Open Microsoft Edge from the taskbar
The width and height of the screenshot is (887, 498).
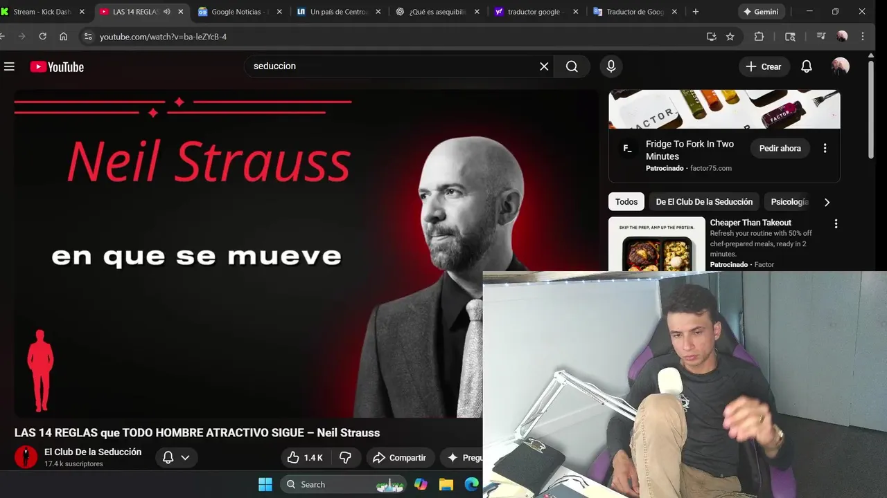coord(471,484)
